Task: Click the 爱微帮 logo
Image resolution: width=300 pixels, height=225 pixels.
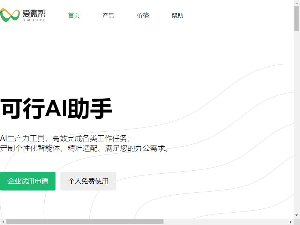Action: pos(23,15)
